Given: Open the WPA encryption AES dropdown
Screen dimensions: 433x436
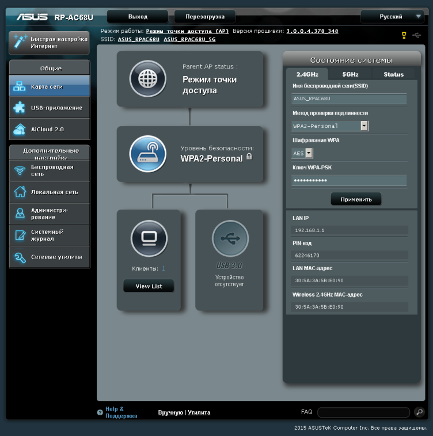Looking at the screenshot, I should tap(302, 153).
